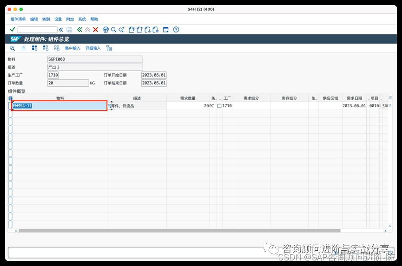Image resolution: width=402 pixels, height=266 pixels.
Task: Click the table scroll-up arrow
Action: (x=390, y=105)
